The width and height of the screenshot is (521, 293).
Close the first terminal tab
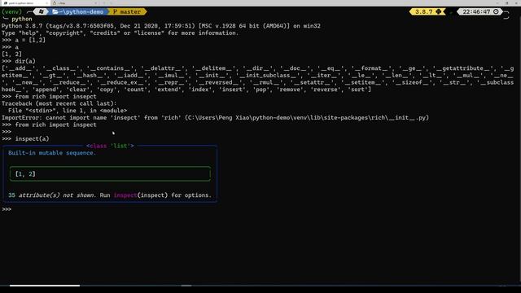click(x=46, y=3)
